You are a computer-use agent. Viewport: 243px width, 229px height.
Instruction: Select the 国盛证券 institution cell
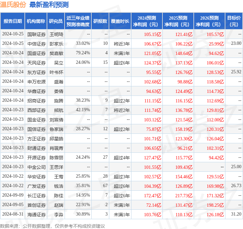[37, 53]
